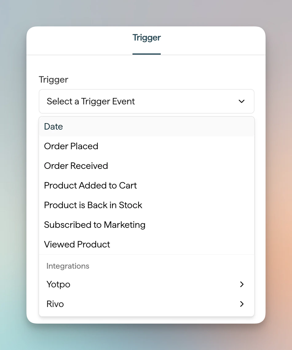Expand the Rivo integration chevron

pos(242,304)
